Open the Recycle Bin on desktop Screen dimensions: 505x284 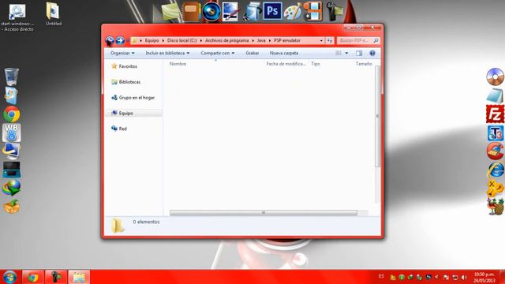(x=12, y=77)
